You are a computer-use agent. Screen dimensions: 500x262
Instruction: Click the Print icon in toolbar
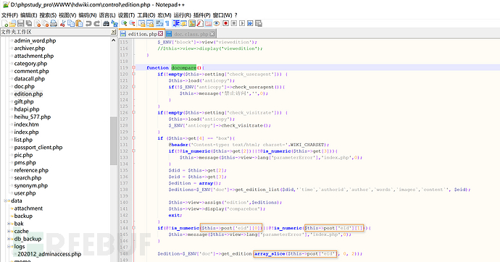(x=54, y=23)
